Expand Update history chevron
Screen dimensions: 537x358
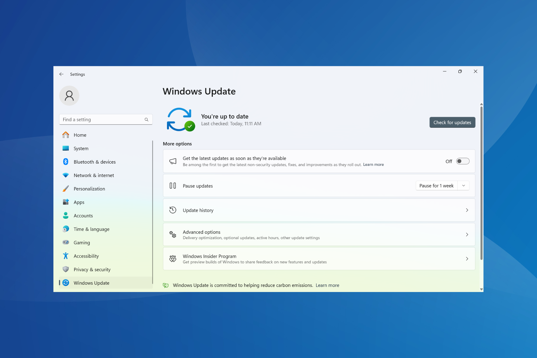coord(467,210)
